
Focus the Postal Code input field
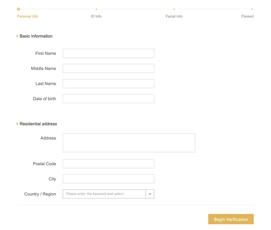pyautogui.click(x=109, y=164)
